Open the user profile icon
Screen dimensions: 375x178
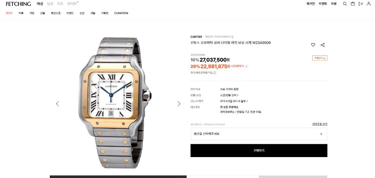coord(368,4)
